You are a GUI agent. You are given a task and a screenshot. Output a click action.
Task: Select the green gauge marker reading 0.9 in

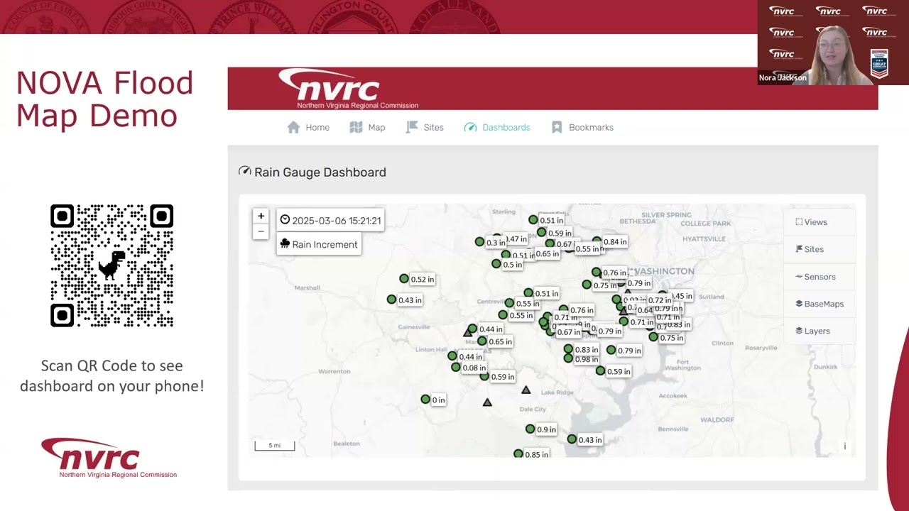click(x=530, y=429)
